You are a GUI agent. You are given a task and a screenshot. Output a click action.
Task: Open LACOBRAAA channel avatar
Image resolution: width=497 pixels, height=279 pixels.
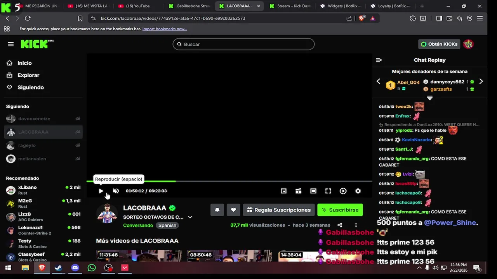tap(107, 214)
